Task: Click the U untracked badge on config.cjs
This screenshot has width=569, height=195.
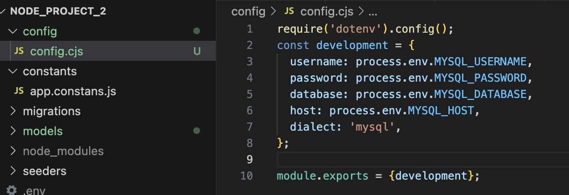Action: click(x=197, y=51)
